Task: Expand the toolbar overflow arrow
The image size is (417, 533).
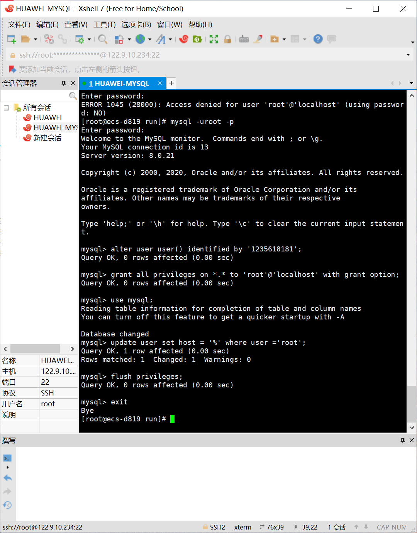Action: coord(413,42)
